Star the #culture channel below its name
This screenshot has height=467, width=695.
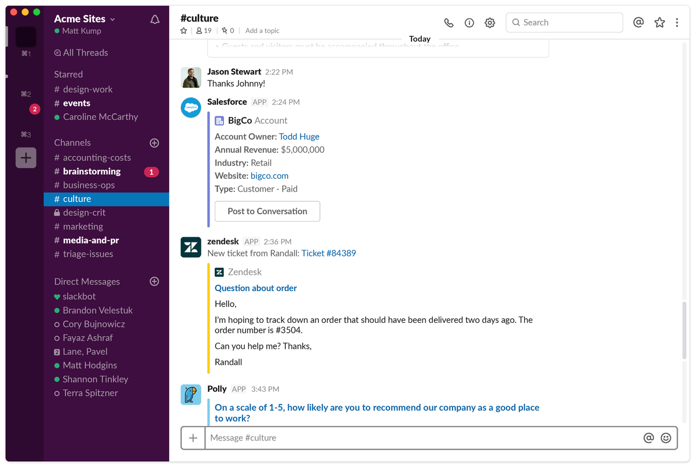tap(183, 31)
